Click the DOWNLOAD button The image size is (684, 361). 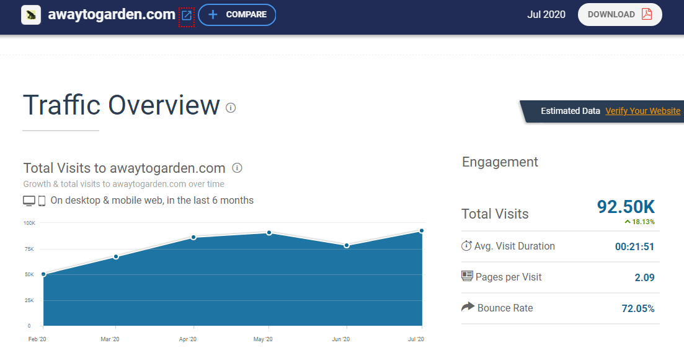coord(620,14)
